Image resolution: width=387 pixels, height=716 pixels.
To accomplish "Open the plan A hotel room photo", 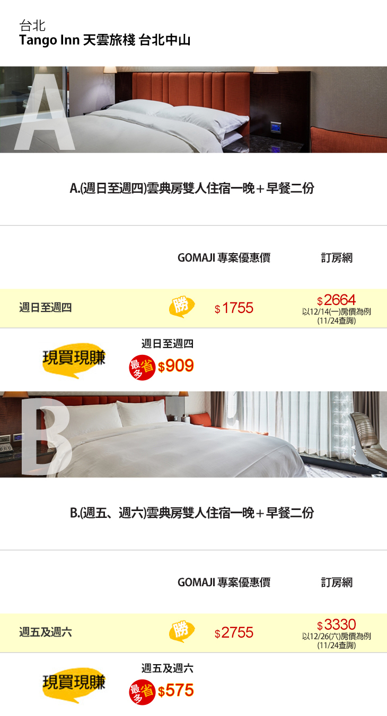I will click(x=193, y=110).
